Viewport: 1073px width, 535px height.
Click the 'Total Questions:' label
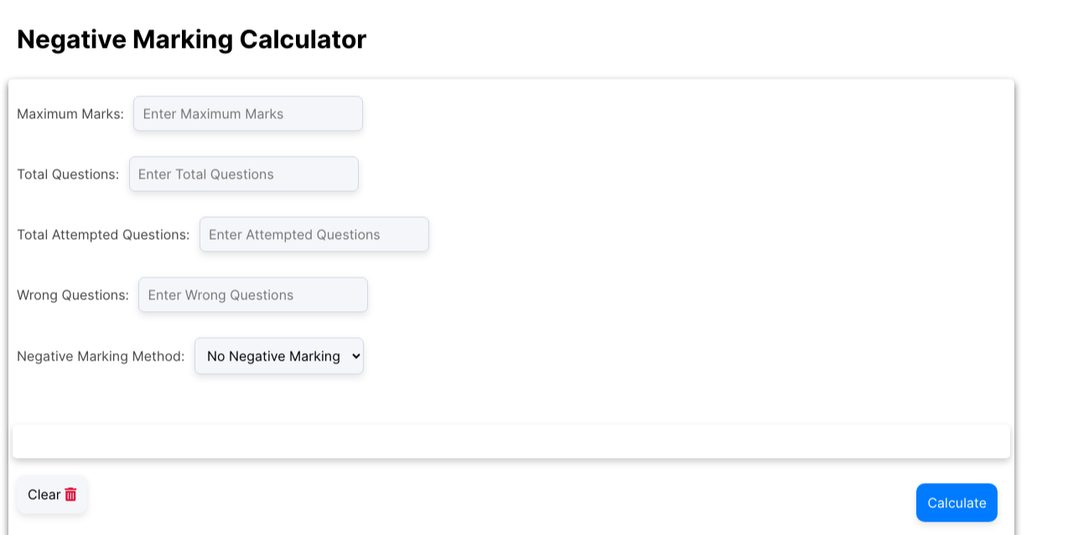[68, 174]
